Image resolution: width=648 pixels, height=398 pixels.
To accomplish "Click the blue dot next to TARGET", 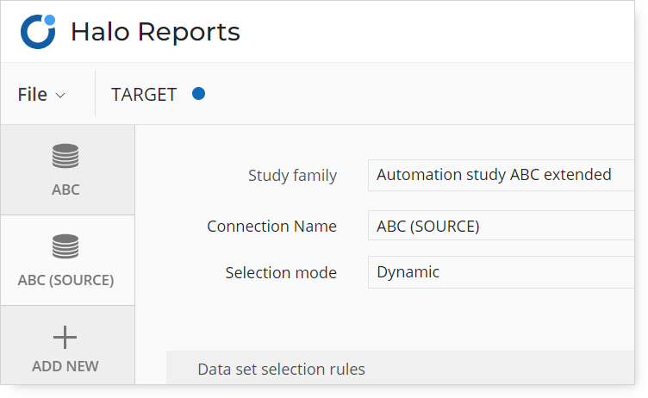I will click(x=199, y=94).
